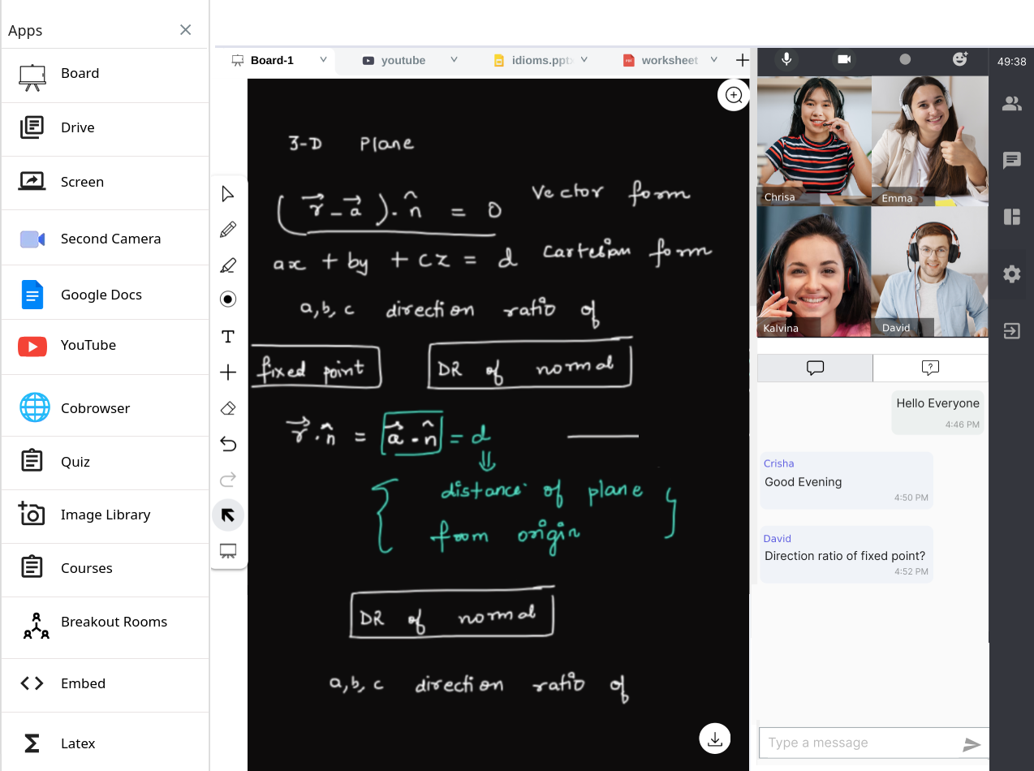1034x771 pixels.
Task: Select the pencil drawing tool
Action: (x=228, y=230)
